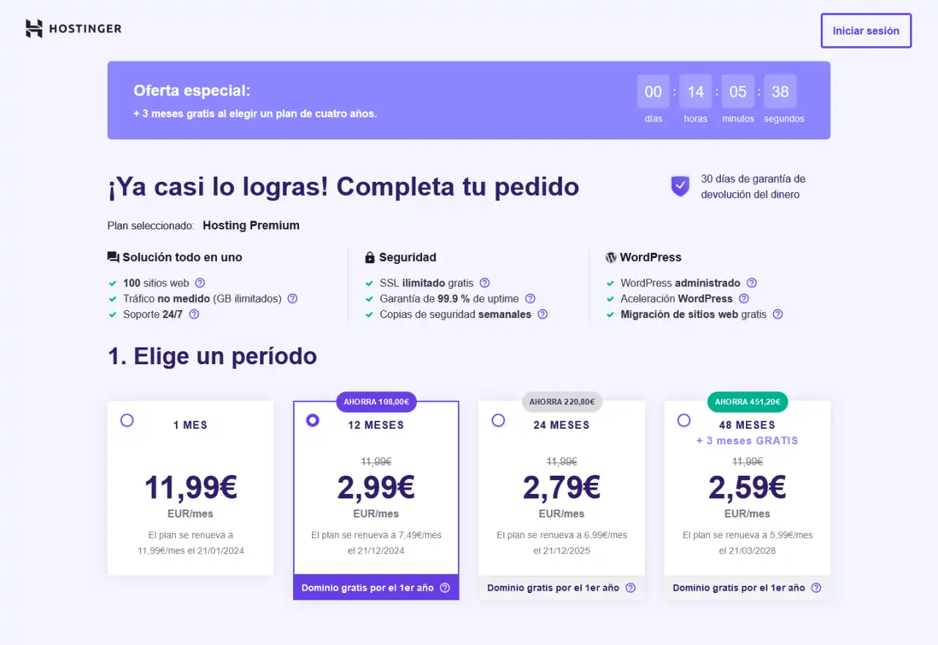Select the 48 MESES radio button
Viewport: 938px width, 645px height.
pyautogui.click(x=684, y=420)
